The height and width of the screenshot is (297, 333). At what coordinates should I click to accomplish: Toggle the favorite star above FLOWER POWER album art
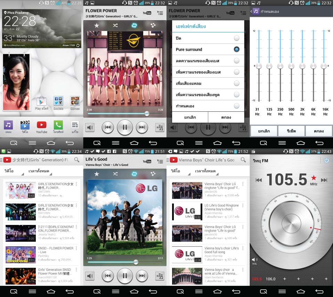tap(97, 25)
